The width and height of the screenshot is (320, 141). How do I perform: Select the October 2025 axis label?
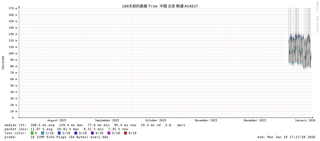tap(156, 120)
